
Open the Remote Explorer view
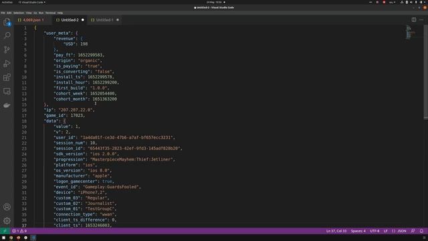click(x=7, y=91)
